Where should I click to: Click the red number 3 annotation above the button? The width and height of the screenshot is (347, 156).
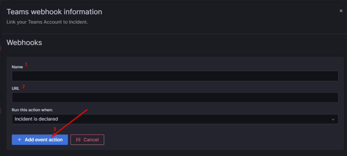55,129
